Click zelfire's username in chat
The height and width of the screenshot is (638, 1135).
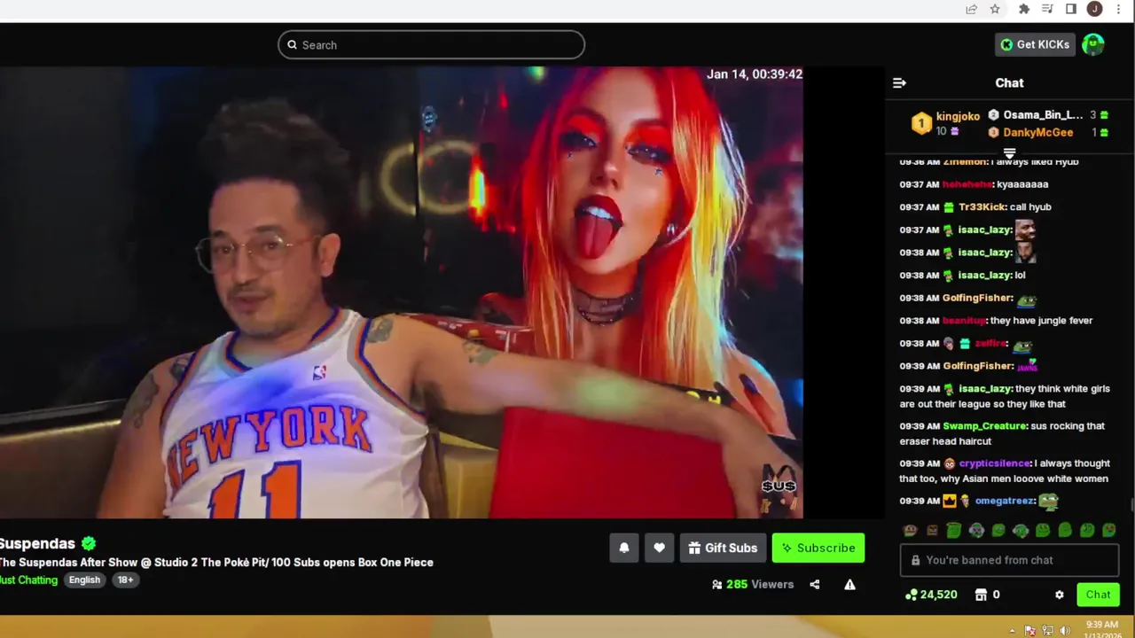[x=990, y=344]
